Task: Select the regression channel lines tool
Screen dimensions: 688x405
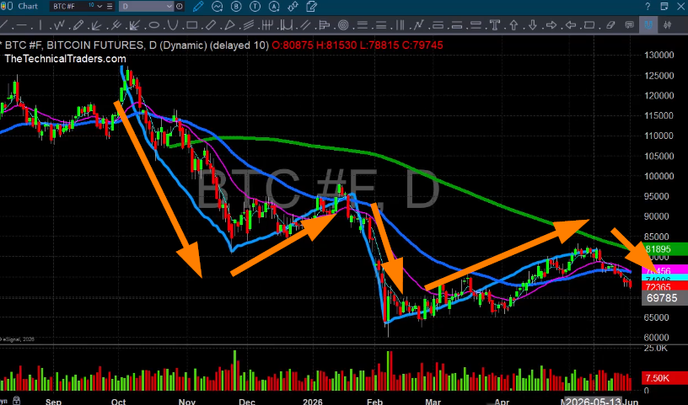Action: [249, 25]
